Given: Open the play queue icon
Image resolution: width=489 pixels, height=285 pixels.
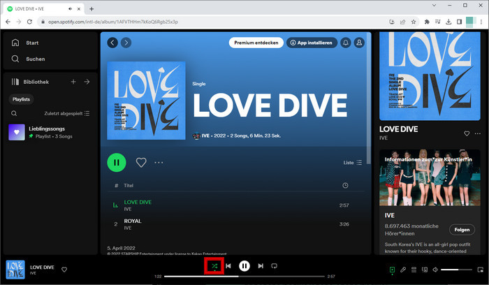Looking at the screenshot, I should click(x=414, y=270).
